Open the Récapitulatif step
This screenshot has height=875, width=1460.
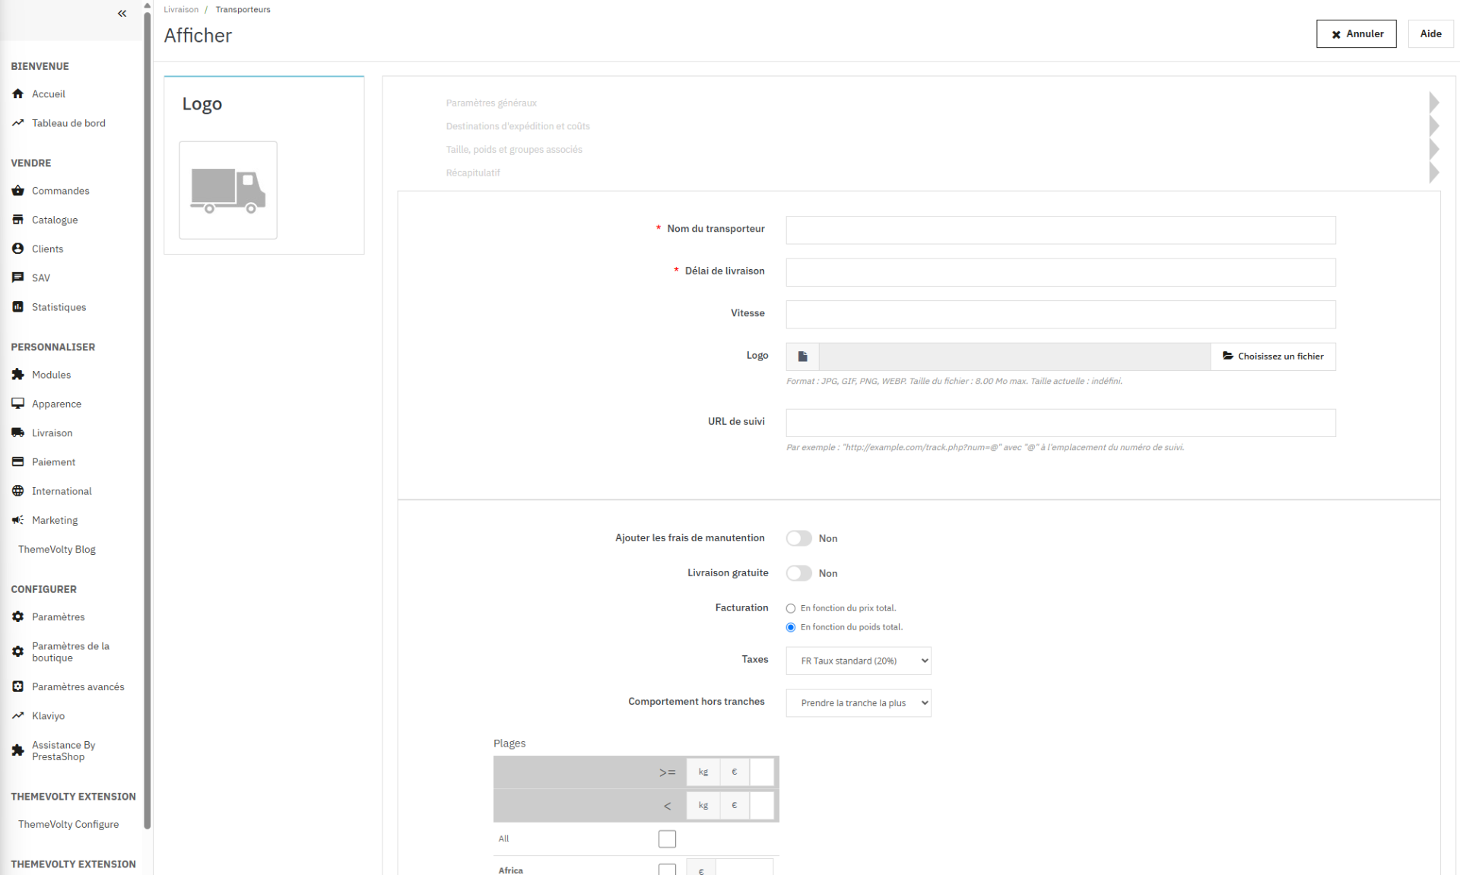473,173
